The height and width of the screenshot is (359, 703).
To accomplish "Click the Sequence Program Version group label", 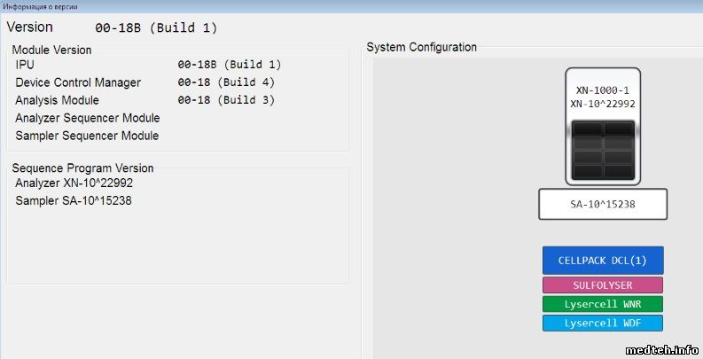I will click(x=82, y=168).
